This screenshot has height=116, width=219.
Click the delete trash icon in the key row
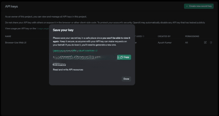pyautogui.click(x=211, y=43)
